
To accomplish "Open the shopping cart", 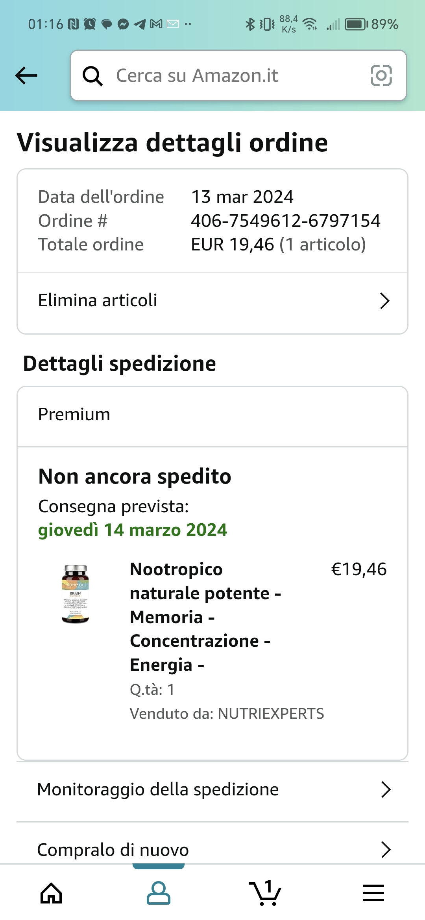I will [x=265, y=892].
